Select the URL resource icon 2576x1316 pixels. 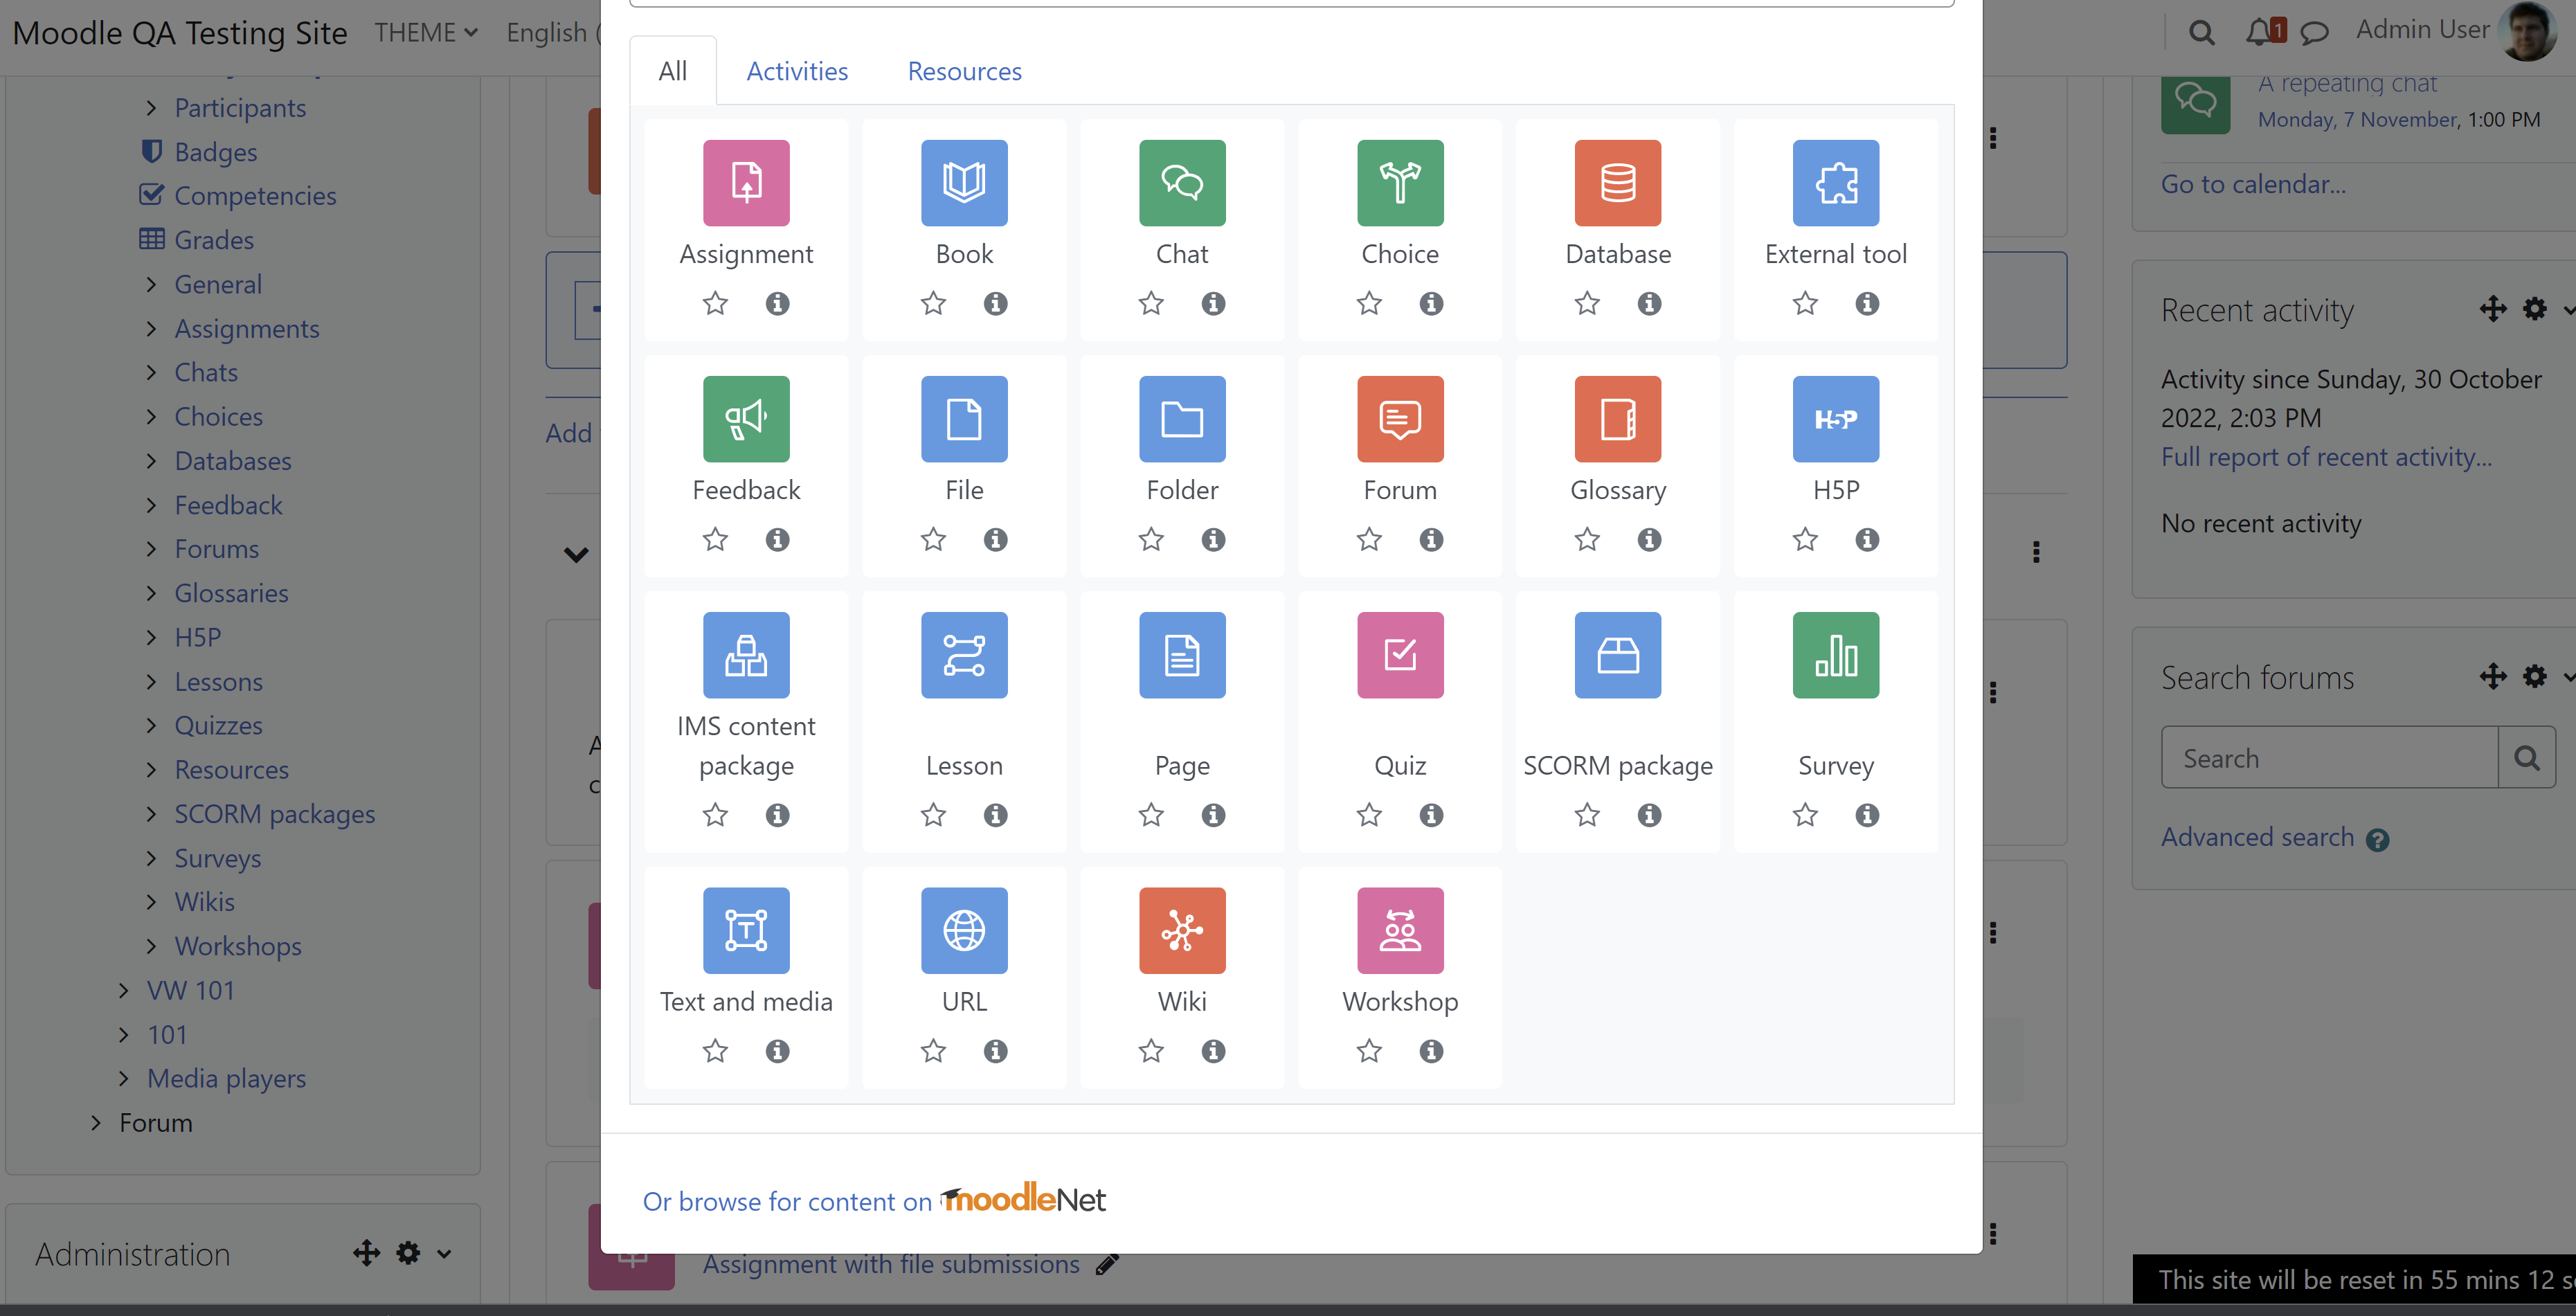point(964,931)
